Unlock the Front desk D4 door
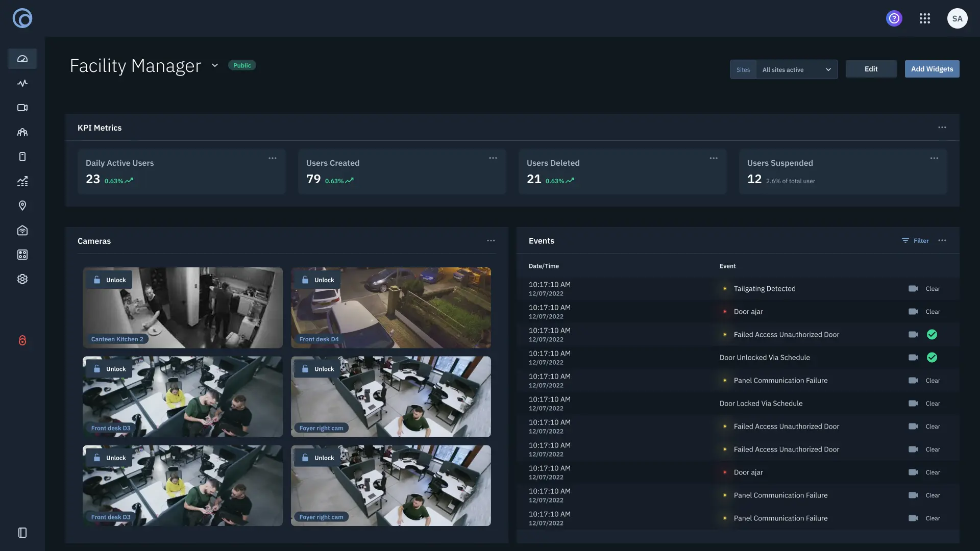The height and width of the screenshot is (551, 980). pos(317,280)
